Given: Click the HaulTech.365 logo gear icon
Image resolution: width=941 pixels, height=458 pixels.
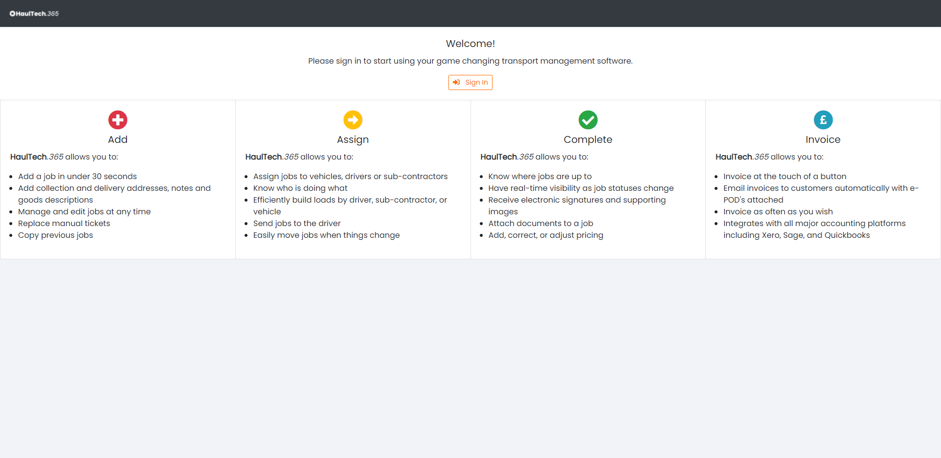Looking at the screenshot, I should click(x=11, y=13).
